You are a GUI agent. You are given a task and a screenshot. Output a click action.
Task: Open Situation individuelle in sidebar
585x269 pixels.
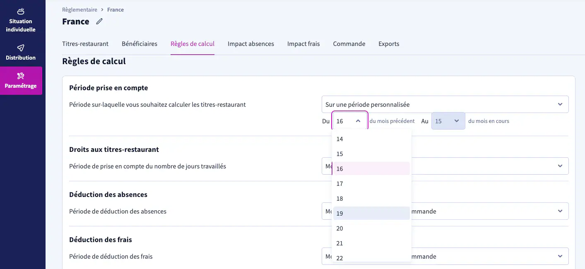point(21,19)
